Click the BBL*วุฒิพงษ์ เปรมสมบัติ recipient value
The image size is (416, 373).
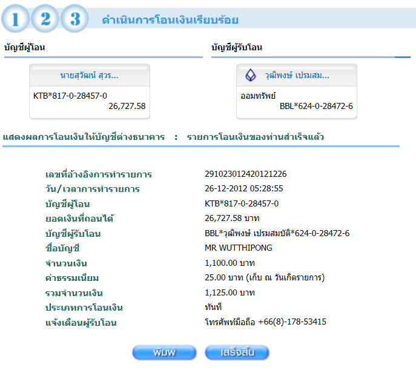(x=277, y=233)
